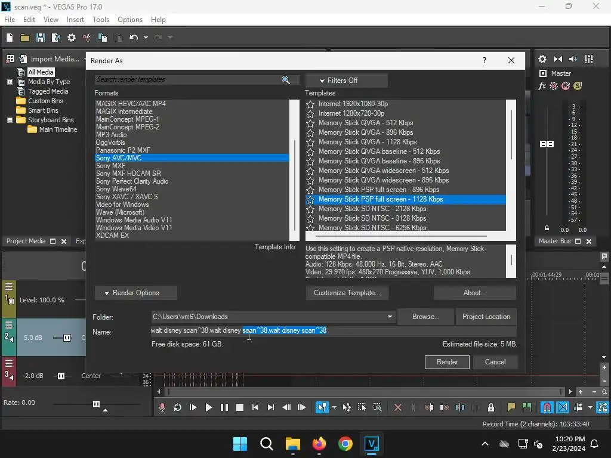Select the Main Timeline storyboard bin

click(58, 129)
